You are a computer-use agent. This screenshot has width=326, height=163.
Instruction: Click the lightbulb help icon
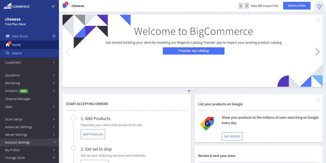(319, 6)
